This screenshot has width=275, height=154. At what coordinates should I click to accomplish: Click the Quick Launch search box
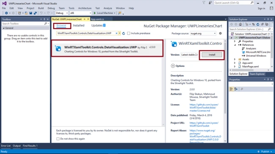pos(234,3)
